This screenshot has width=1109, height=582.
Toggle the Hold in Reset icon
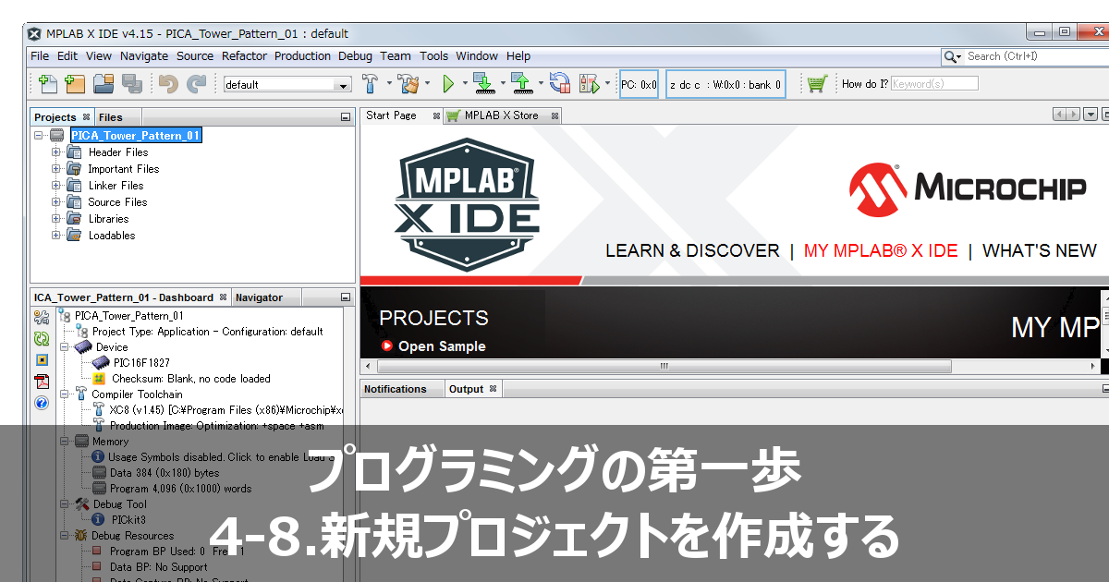point(560,84)
